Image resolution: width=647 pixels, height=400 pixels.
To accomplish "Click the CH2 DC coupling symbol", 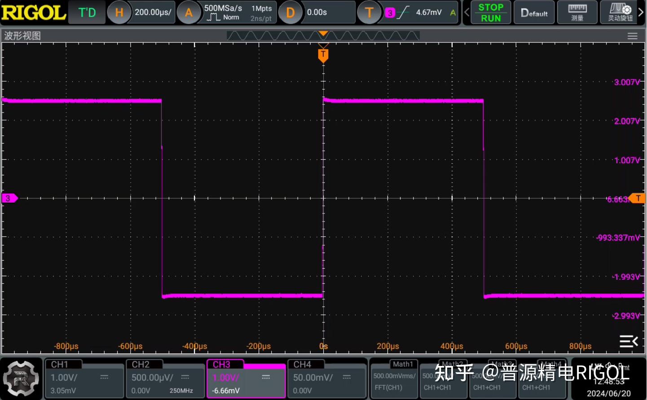I will click(x=185, y=378).
